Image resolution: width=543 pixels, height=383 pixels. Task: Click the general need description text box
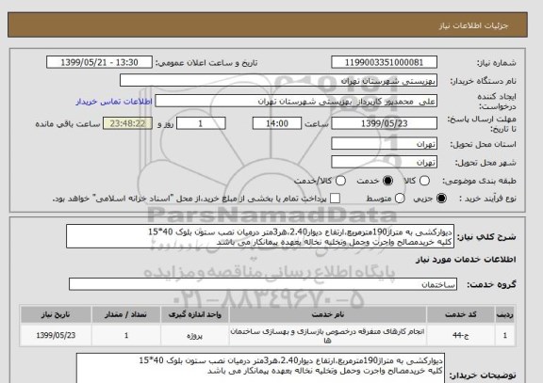260,236
